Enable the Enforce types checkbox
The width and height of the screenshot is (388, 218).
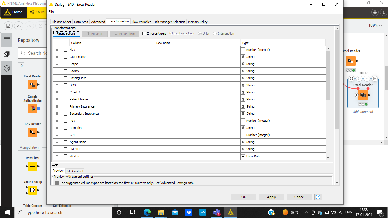(x=144, y=33)
